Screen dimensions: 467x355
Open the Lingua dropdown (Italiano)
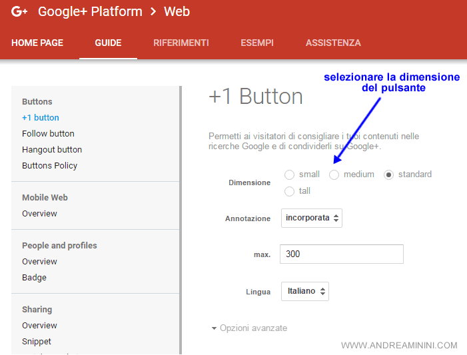(305, 291)
